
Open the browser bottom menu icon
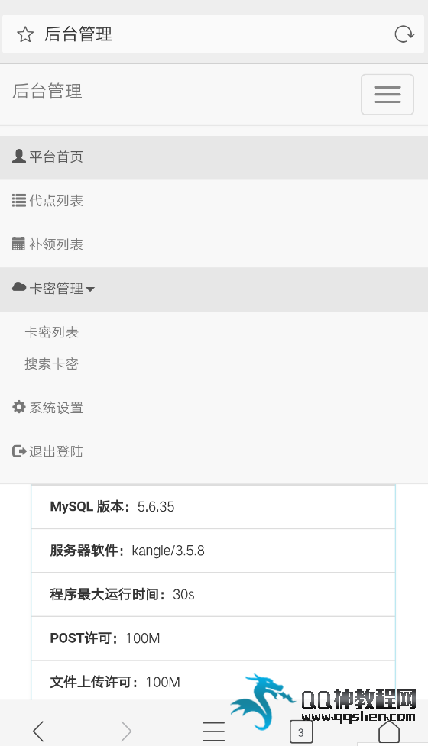pyautogui.click(x=213, y=731)
